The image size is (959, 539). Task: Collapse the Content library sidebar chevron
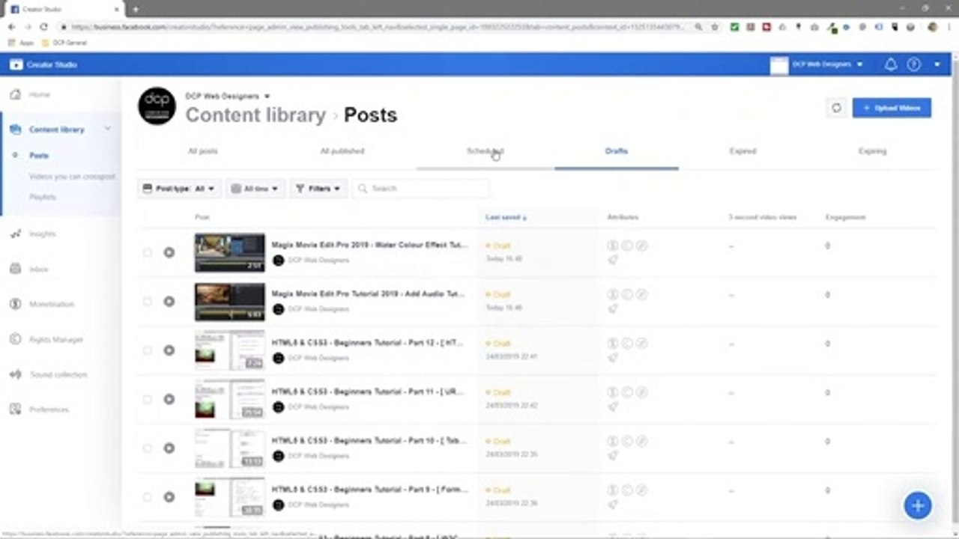[107, 129]
